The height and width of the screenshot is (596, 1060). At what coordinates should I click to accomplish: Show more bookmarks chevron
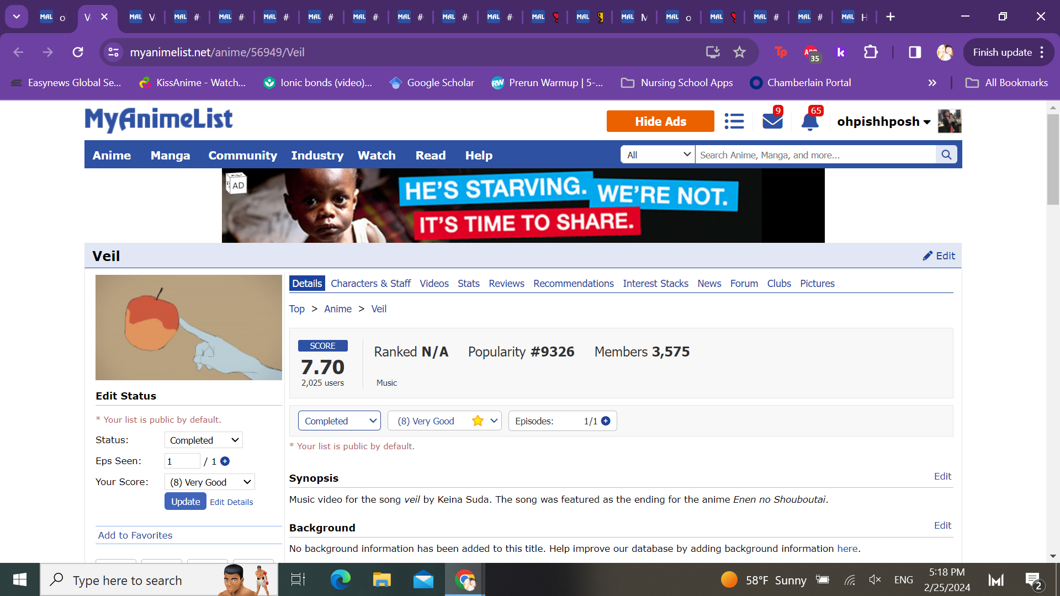[x=932, y=83]
